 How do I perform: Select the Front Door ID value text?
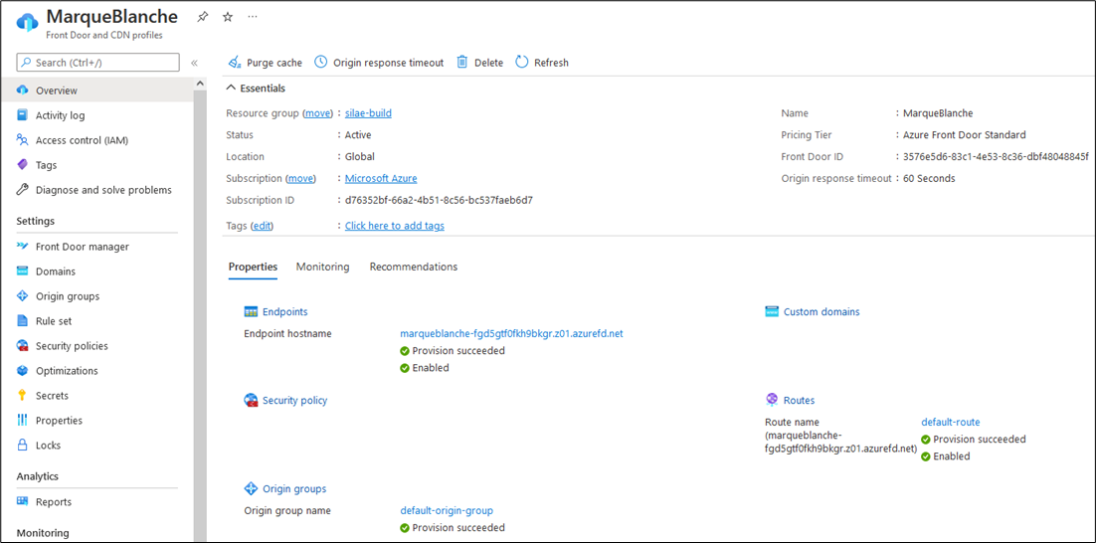(996, 156)
